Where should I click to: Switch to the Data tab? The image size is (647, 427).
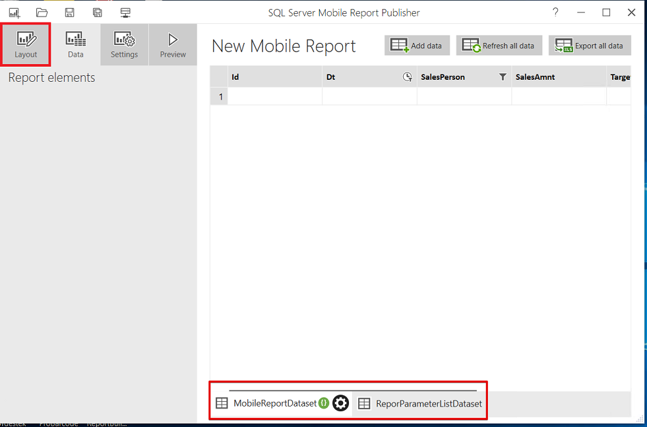(75, 45)
